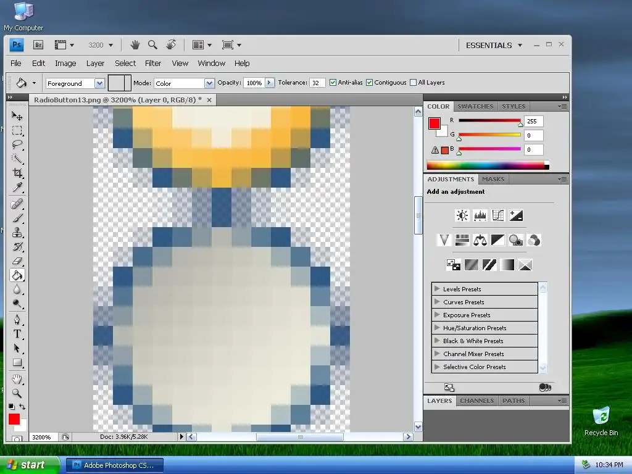Toggle the Anti-alias checkbox
This screenshot has width=632, height=474.
[333, 83]
